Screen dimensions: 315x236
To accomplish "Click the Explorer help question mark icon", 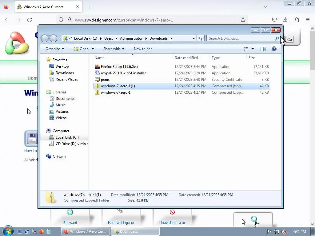I will pos(274,49).
